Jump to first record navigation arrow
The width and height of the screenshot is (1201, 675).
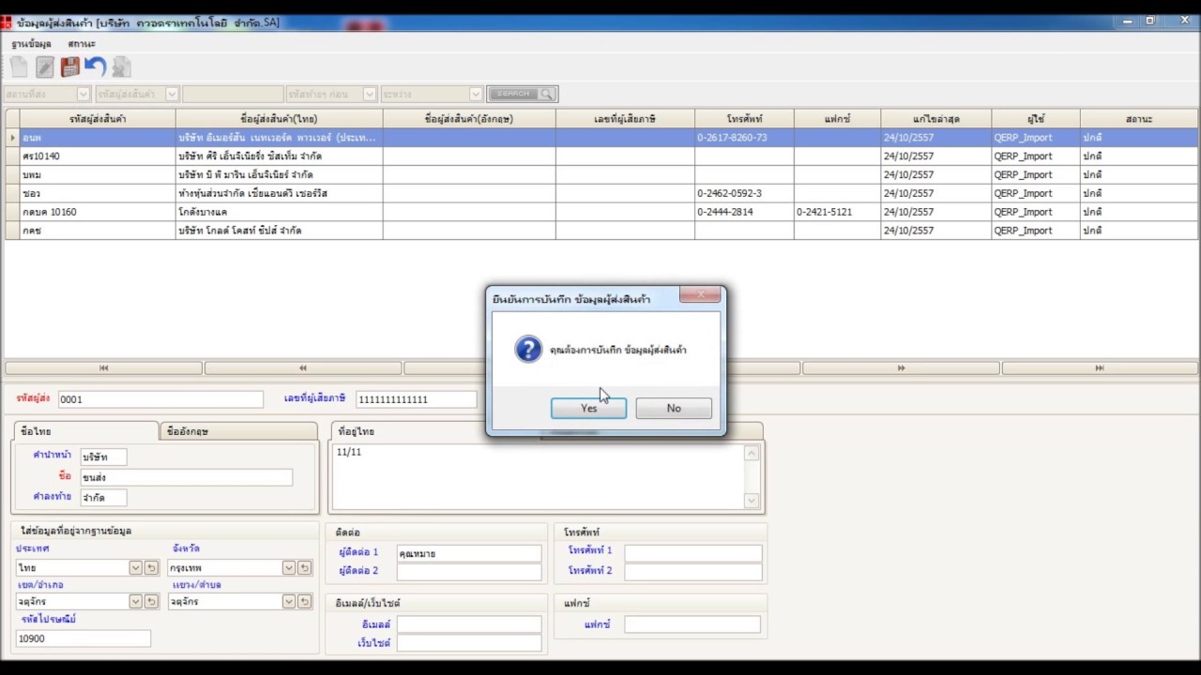coord(103,368)
